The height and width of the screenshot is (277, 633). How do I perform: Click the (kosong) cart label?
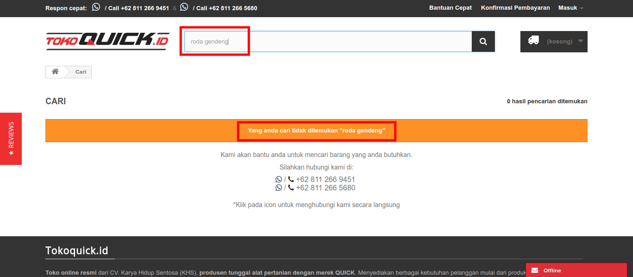[559, 41]
